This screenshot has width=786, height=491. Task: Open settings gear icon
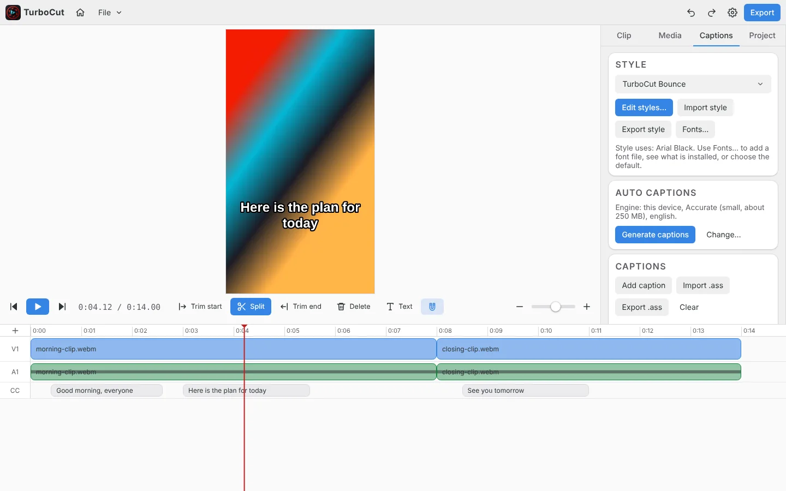733,13
